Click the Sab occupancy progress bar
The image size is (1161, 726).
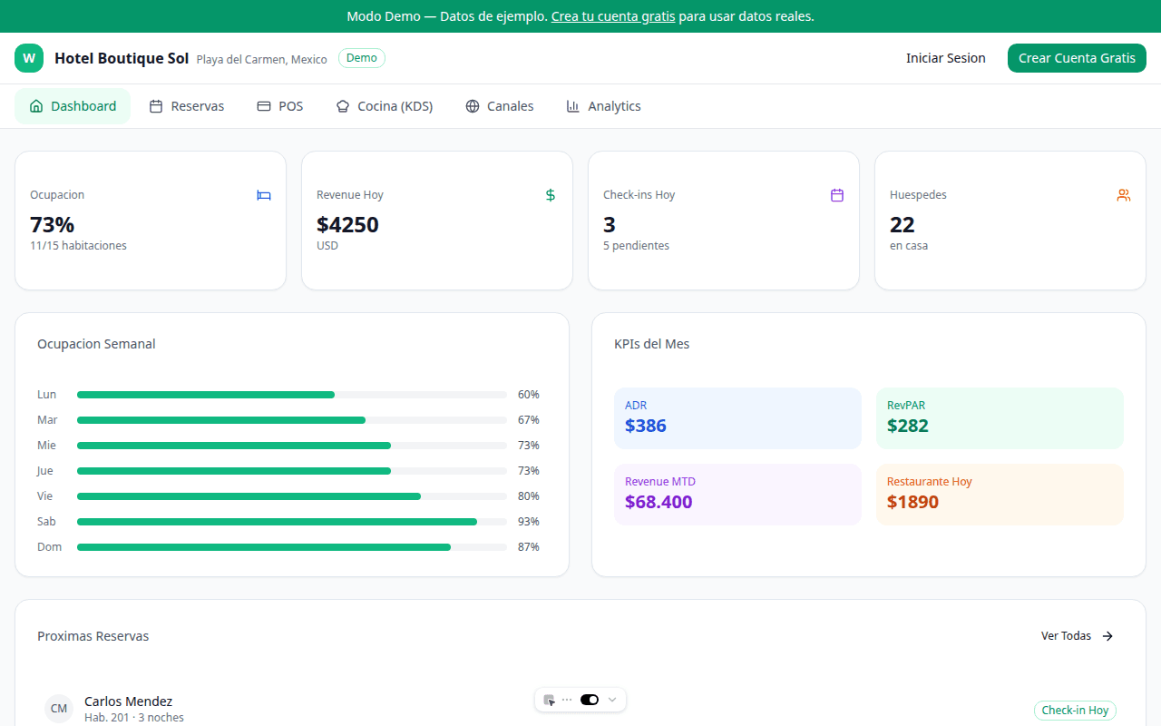point(292,522)
